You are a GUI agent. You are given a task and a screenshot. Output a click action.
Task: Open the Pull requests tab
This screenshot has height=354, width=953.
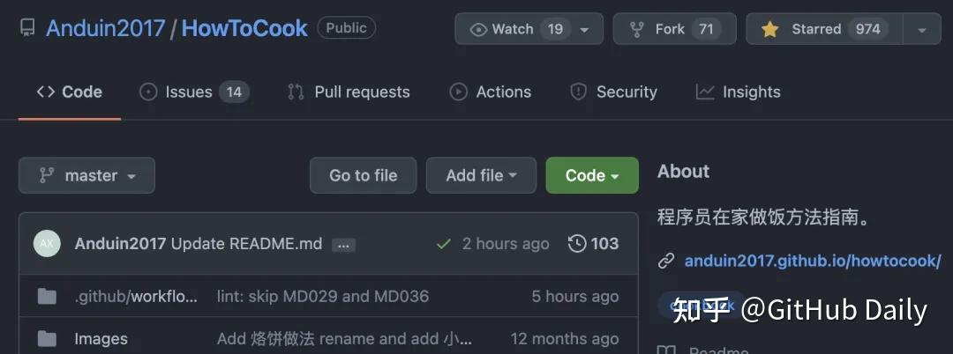(349, 92)
